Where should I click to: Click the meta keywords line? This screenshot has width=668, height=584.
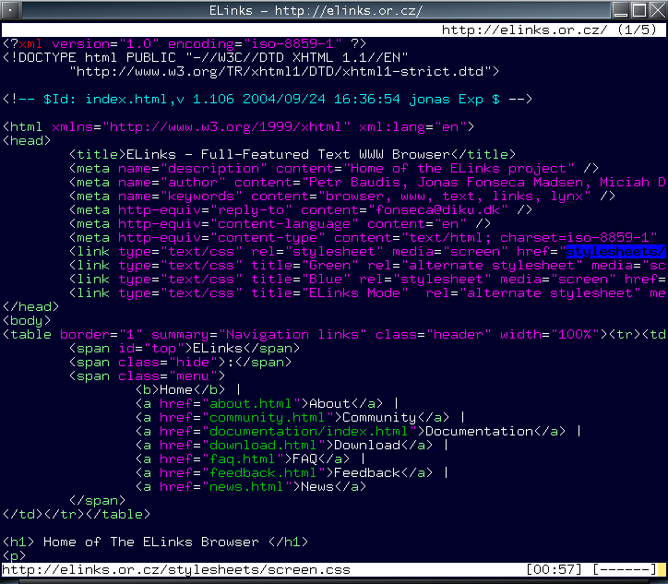coord(342,197)
